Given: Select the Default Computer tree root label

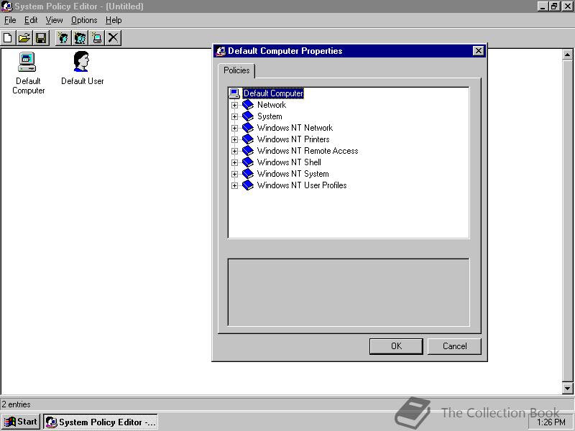Looking at the screenshot, I should 273,93.
